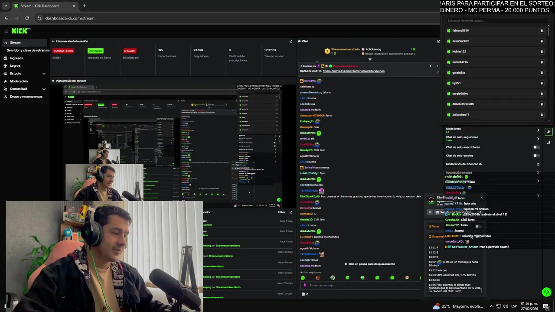Screen dimensions: 555x312
Task: Expand the pinned message chevron
Action: click(x=437, y=72)
